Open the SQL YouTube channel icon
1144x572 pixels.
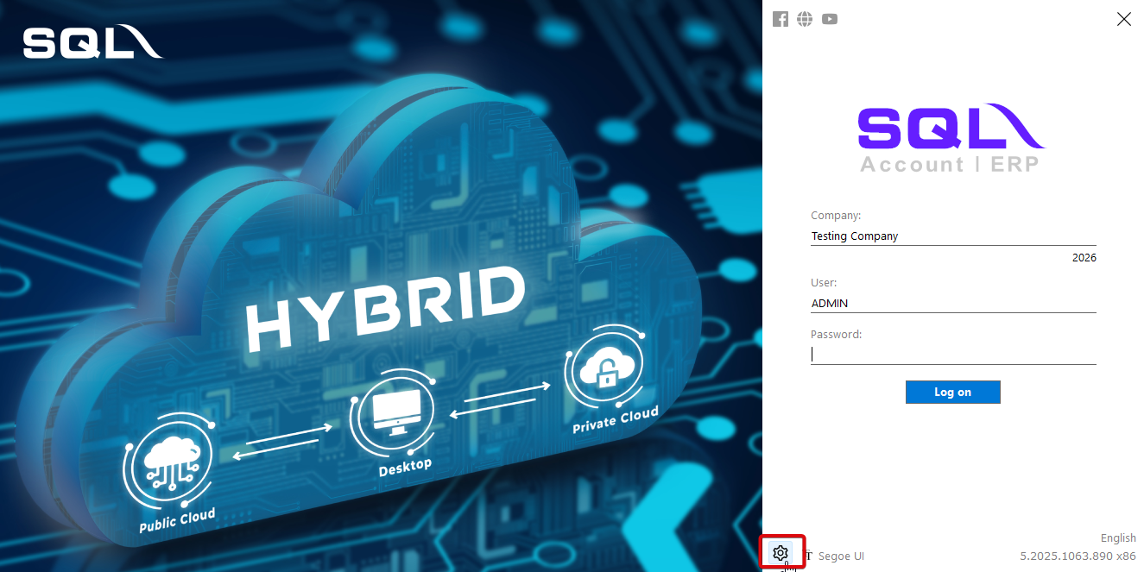[830, 18]
